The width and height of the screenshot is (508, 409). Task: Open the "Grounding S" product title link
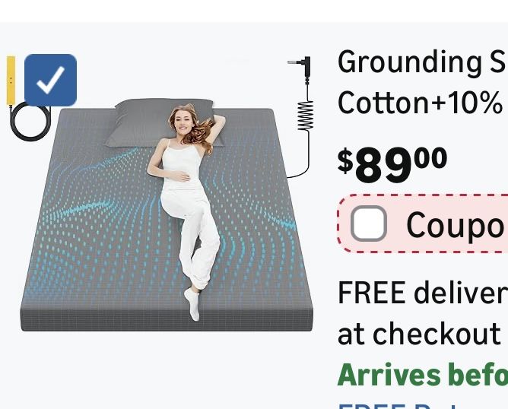tap(423, 62)
